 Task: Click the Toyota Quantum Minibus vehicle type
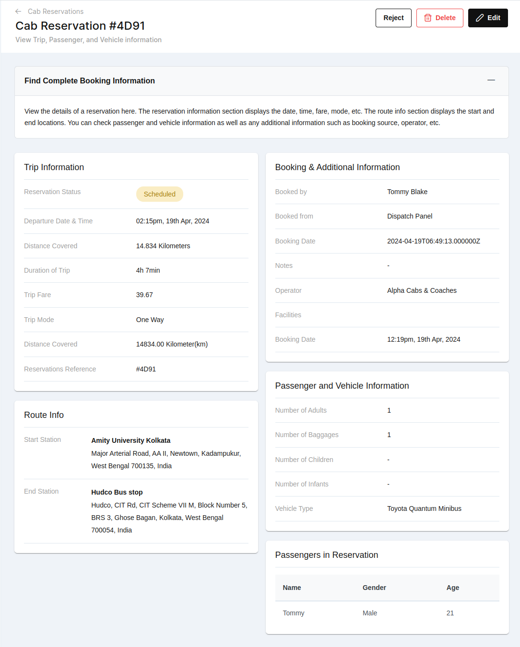[x=424, y=508]
